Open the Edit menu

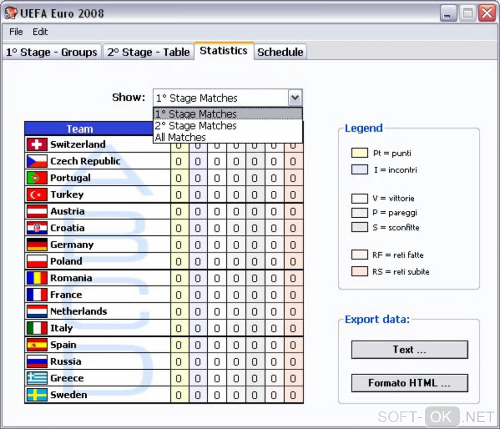click(40, 31)
